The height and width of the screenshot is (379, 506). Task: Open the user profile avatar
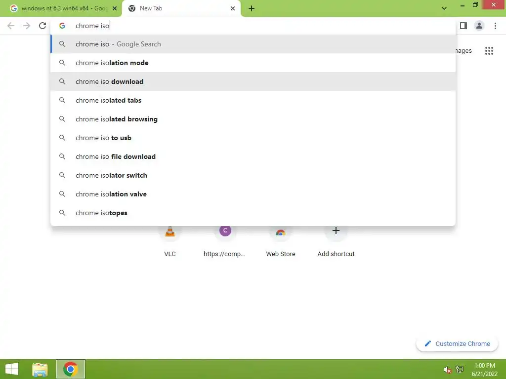click(479, 26)
